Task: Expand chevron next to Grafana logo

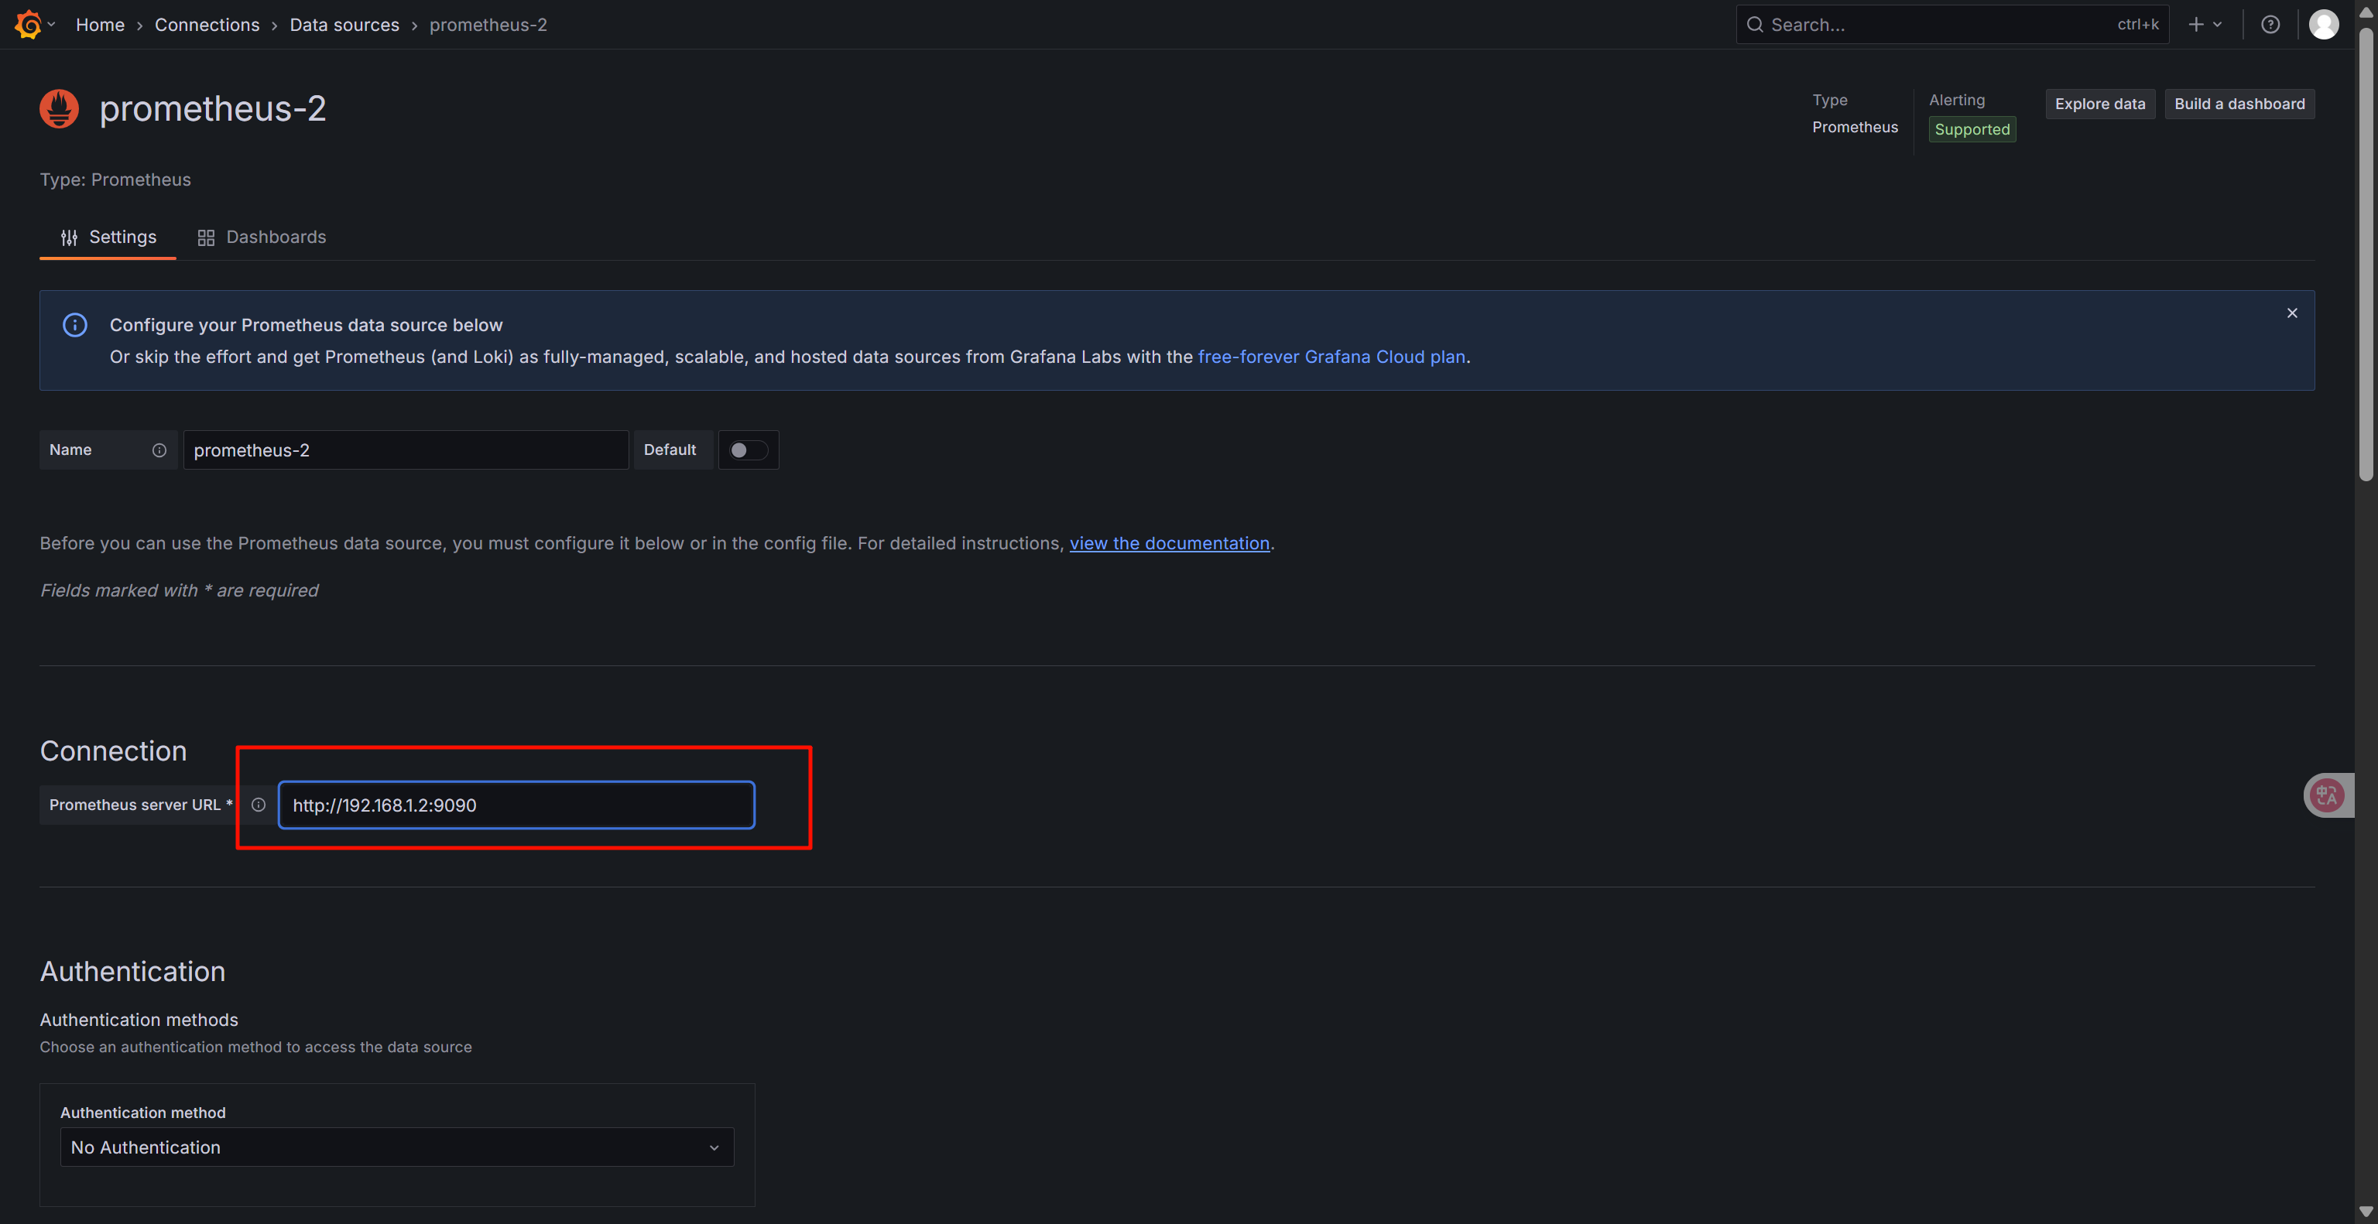Action: tap(52, 25)
